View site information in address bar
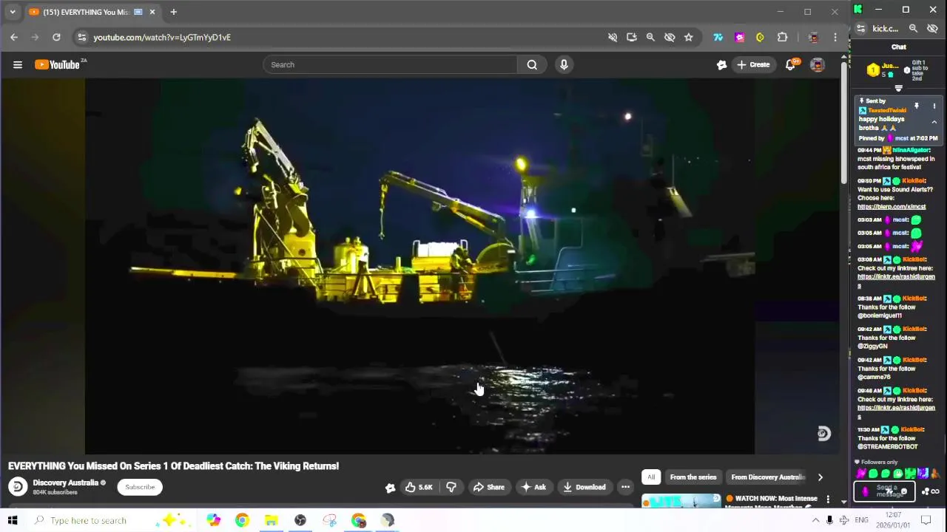This screenshot has width=947, height=532. [82, 37]
